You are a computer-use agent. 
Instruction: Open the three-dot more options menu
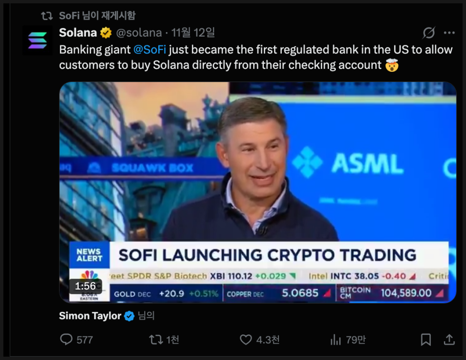(x=449, y=33)
